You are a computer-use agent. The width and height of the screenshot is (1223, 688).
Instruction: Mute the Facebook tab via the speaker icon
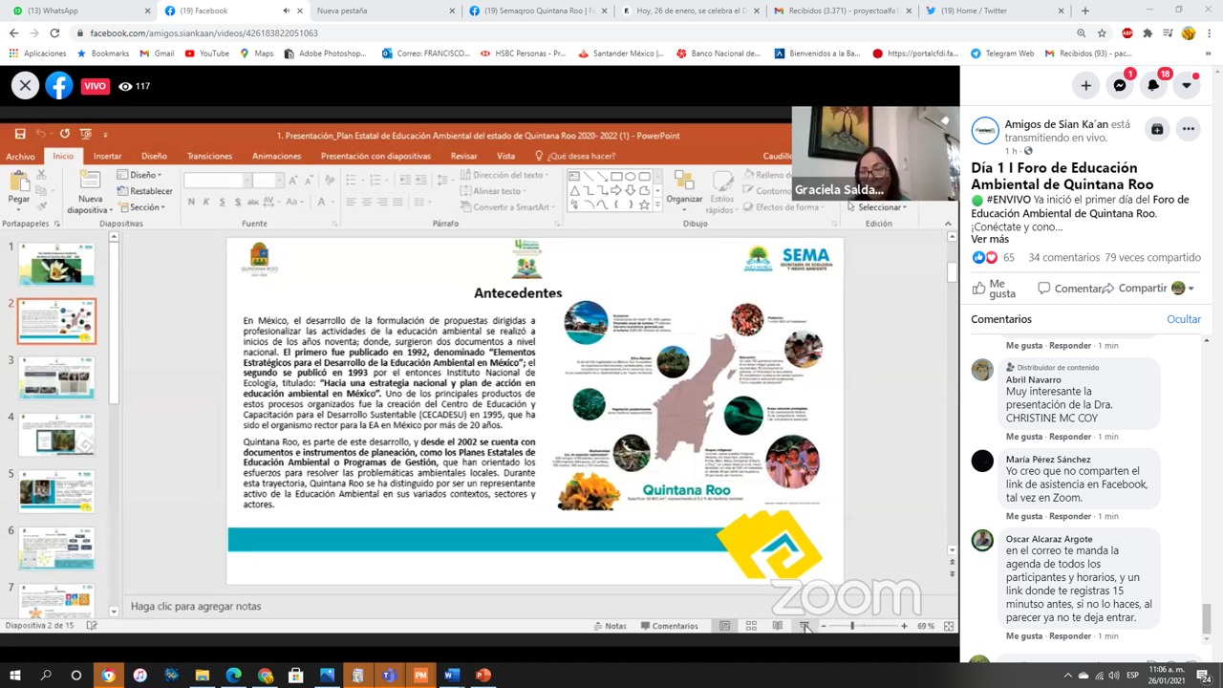286,11
